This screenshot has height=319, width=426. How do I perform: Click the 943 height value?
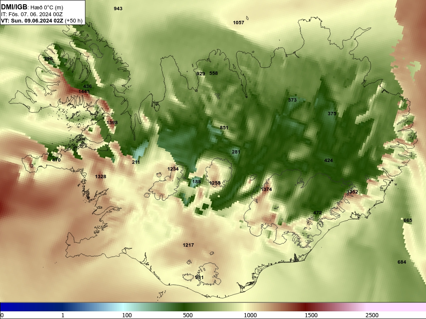pos(118,9)
